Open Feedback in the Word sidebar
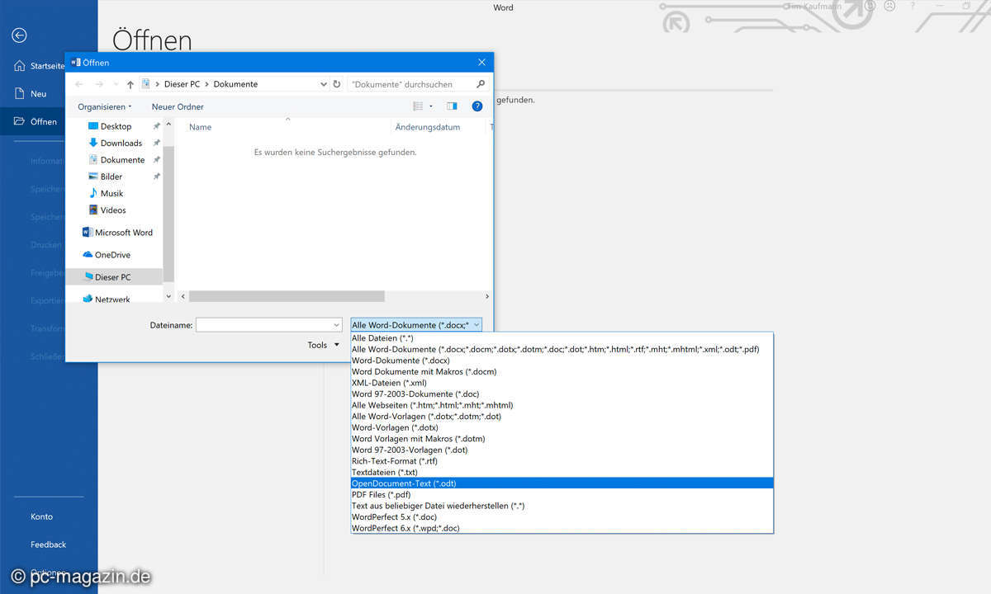This screenshot has height=594, width=991. click(49, 544)
